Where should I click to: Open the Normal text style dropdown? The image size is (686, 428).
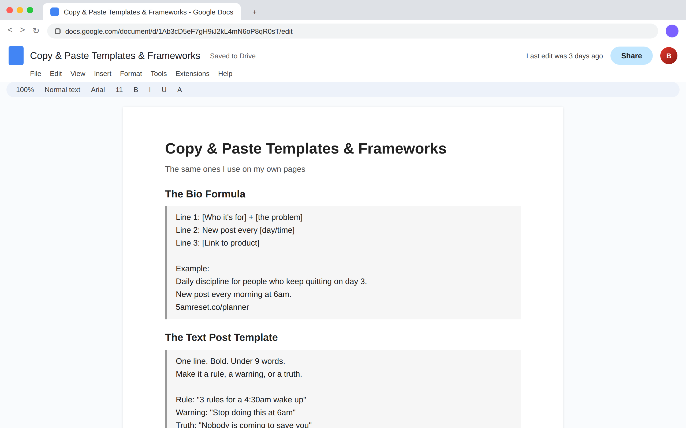pyautogui.click(x=62, y=90)
